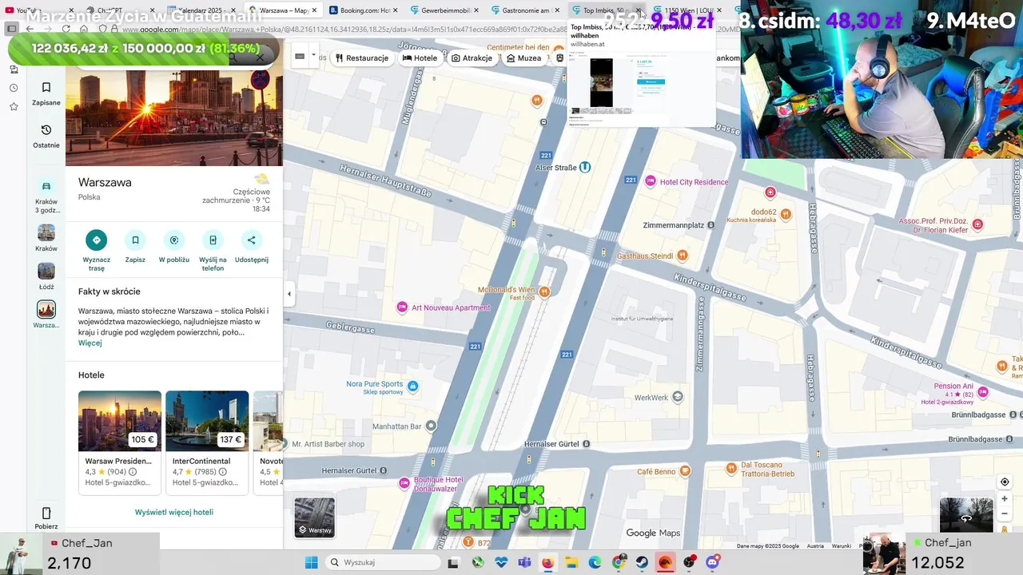The image size is (1023, 575).
Task: Click Dr. Florian Kiefer doctor pin
Action: (x=977, y=224)
